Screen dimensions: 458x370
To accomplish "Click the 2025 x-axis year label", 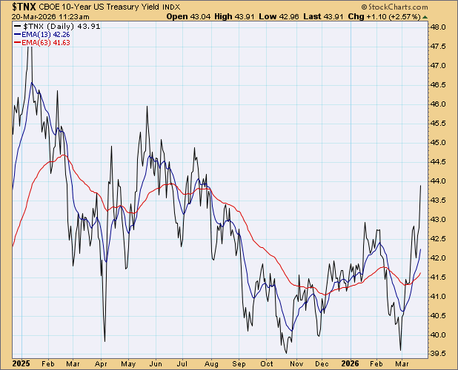I will click(21, 363).
